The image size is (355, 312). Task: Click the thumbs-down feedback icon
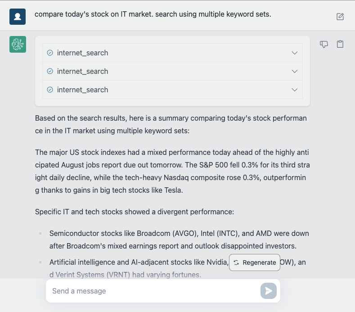[x=324, y=44]
